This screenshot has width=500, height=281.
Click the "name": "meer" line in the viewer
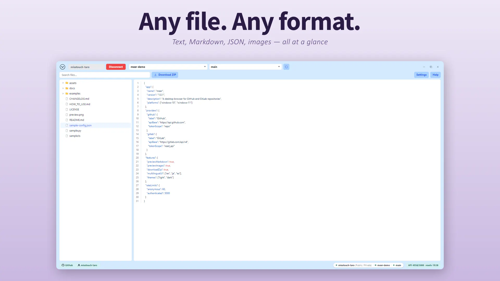coord(155,91)
